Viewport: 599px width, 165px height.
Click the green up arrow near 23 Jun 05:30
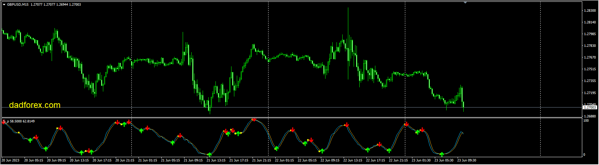442,154
